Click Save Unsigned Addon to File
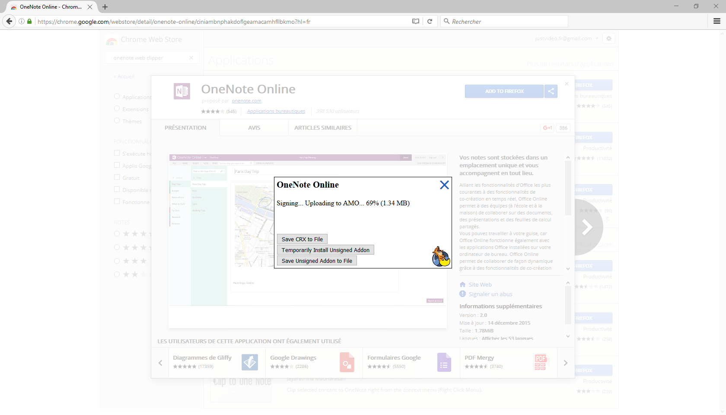The height and width of the screenshot is (415, 726). (317, 261)
